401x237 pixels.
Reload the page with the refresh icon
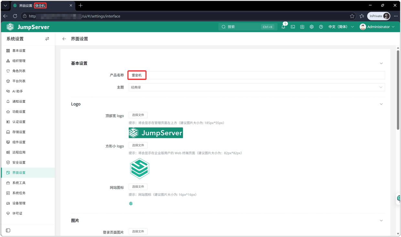click(15, 16)
